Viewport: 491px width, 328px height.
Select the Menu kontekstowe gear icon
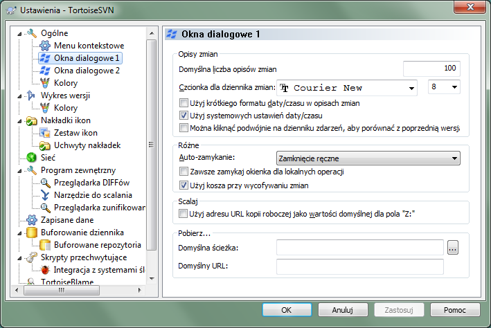click(45, 46)
